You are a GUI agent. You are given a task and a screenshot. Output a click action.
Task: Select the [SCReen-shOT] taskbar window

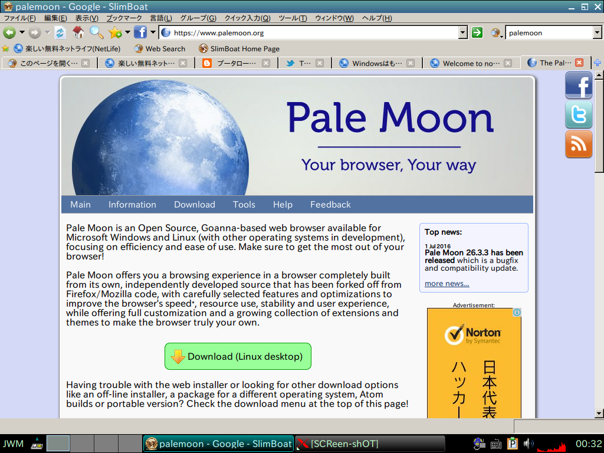pos(370,444)
